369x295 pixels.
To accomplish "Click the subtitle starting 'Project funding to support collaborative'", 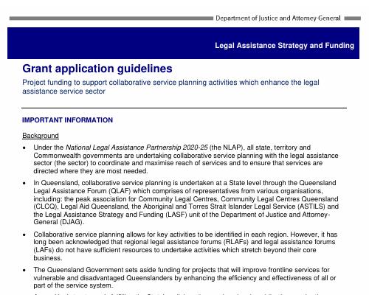I will 170,86.
